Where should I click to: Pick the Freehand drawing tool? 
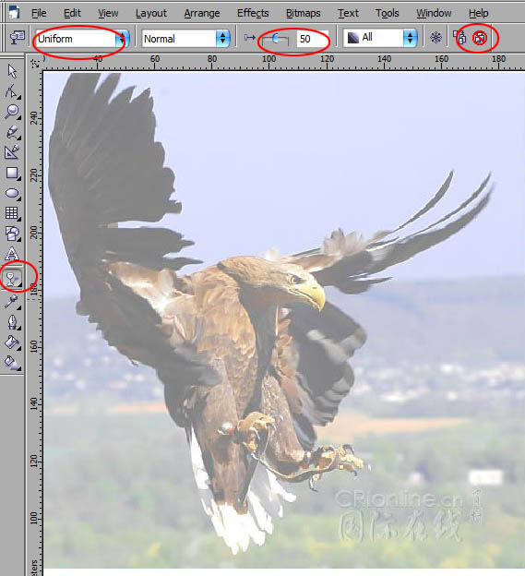click(x=12, y=132)
